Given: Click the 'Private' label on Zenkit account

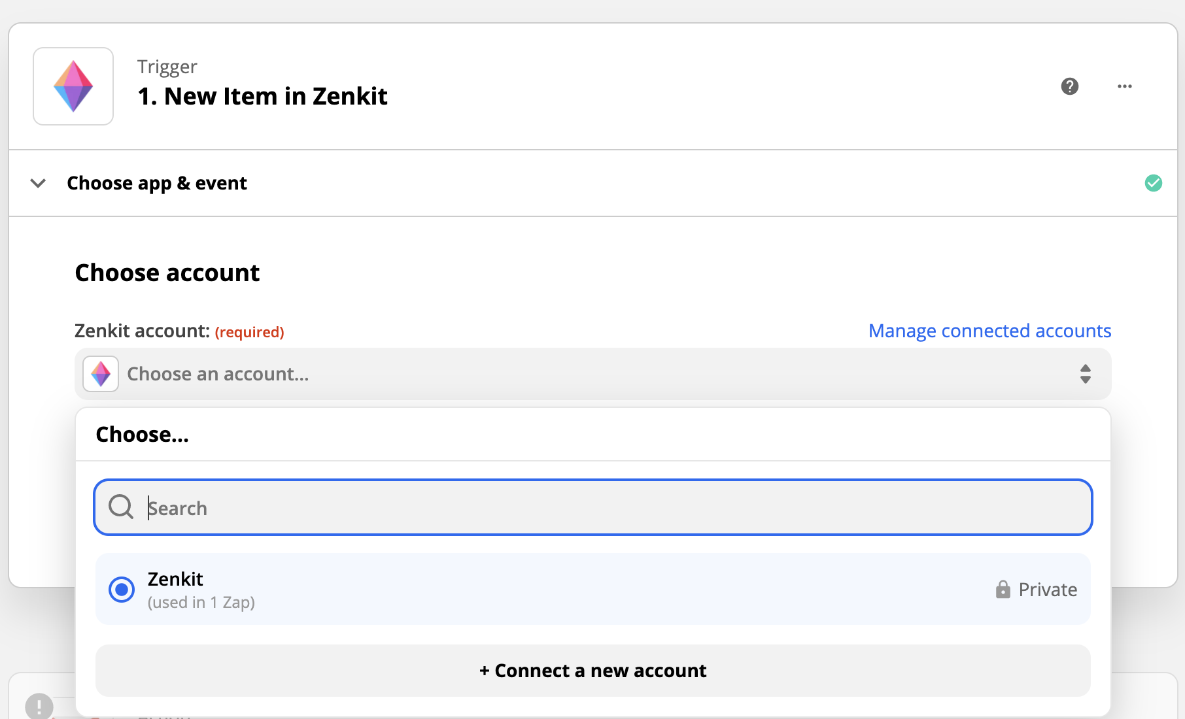Looking at the screenshot, I should click(1048, 590).
